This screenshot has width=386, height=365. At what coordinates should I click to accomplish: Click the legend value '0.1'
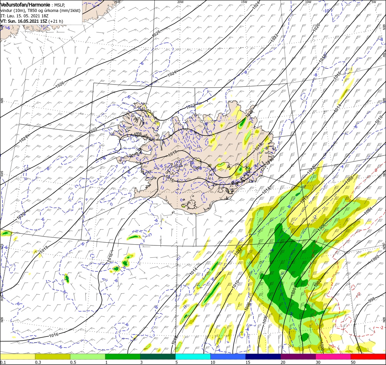pos(3,362)
